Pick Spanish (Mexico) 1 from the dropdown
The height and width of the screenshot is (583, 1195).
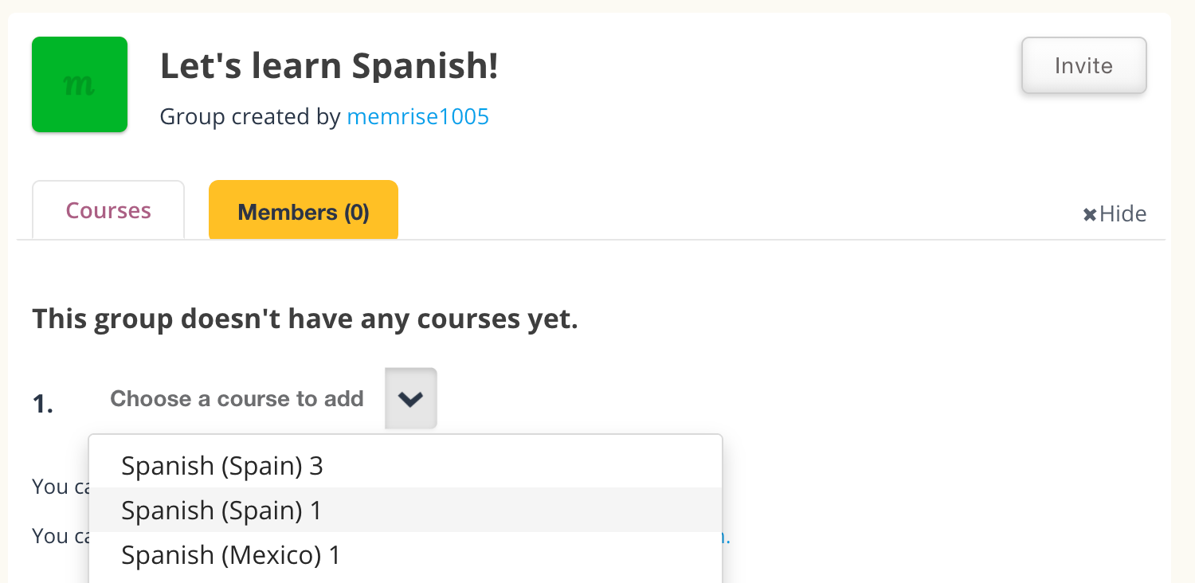coord(231,555)
